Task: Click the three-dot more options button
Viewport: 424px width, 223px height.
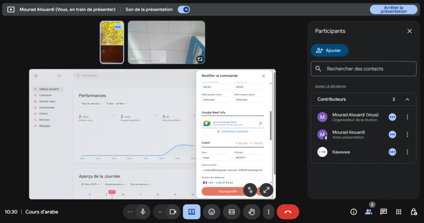Action: click(x=269, y=212)
